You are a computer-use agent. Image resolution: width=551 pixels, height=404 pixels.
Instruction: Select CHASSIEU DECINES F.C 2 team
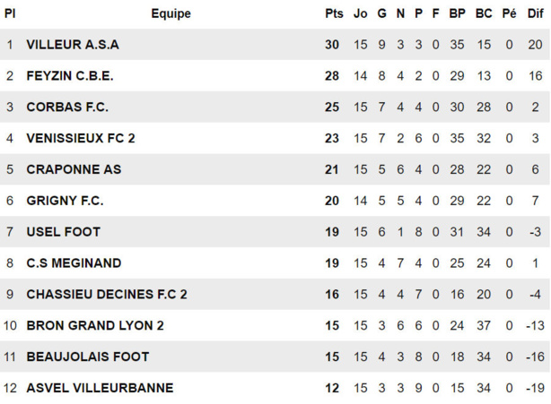click(x=107, y=294)
